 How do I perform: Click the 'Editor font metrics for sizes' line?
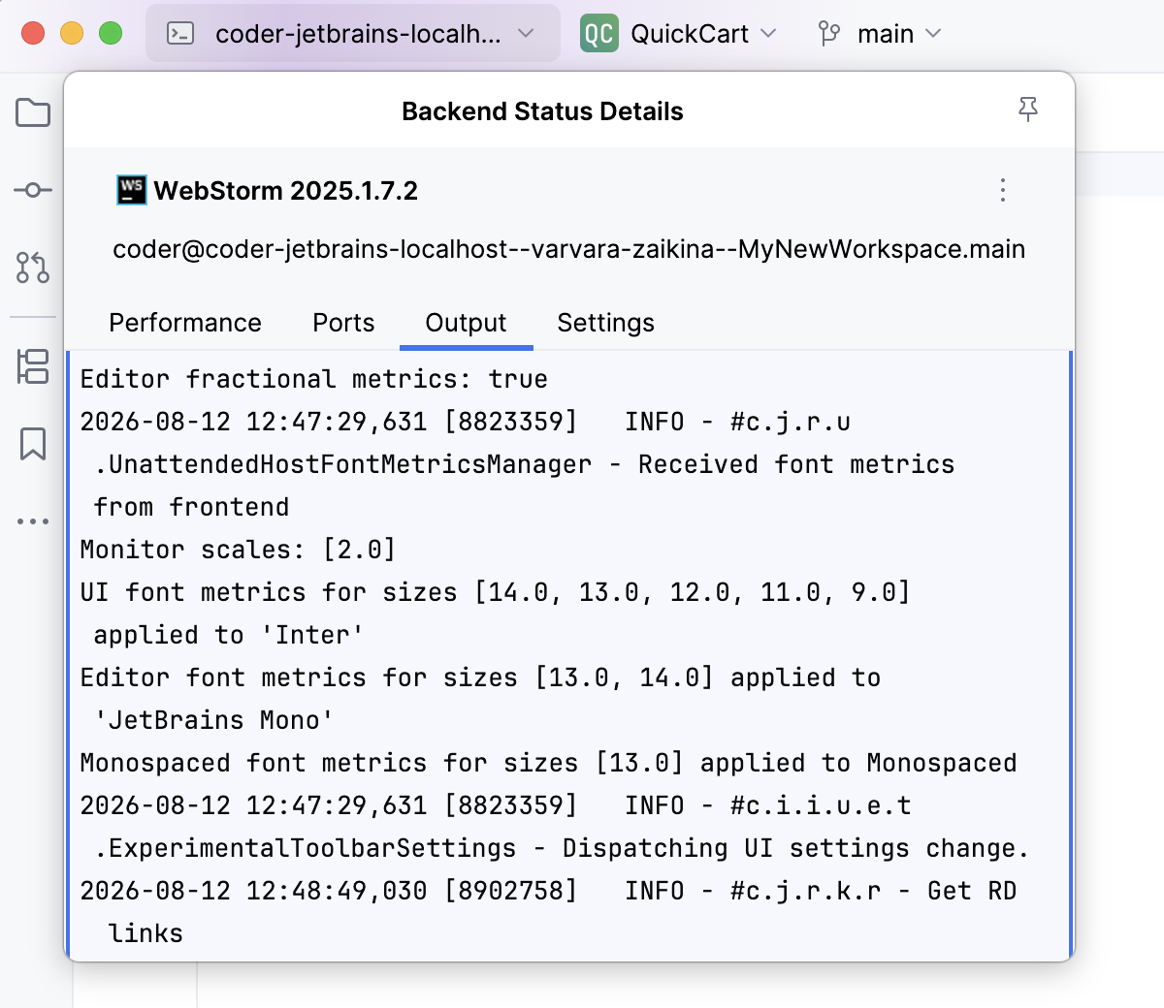point(480,677)
